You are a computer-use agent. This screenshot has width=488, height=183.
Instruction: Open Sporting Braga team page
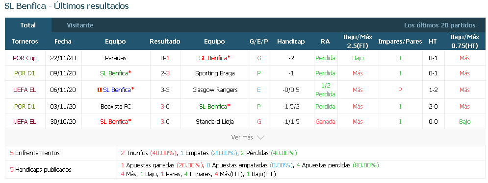tap(215, 73)
